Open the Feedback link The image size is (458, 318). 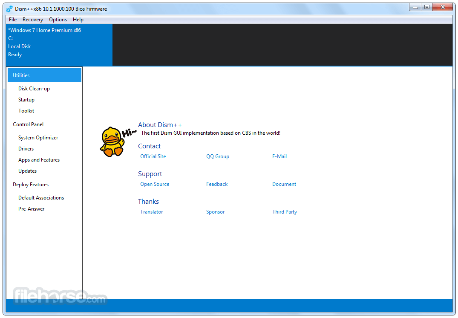click(217, 184)
